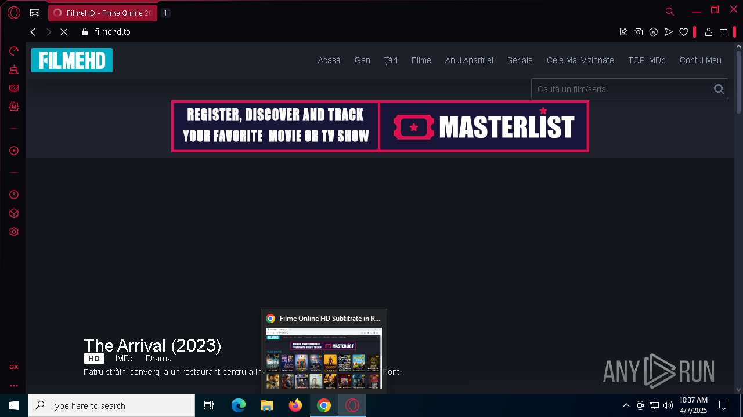The image size is (743, 417).
Task: Click the MASTERLIST banner ad
Action: pyautogui.click(x=380, y=126)
